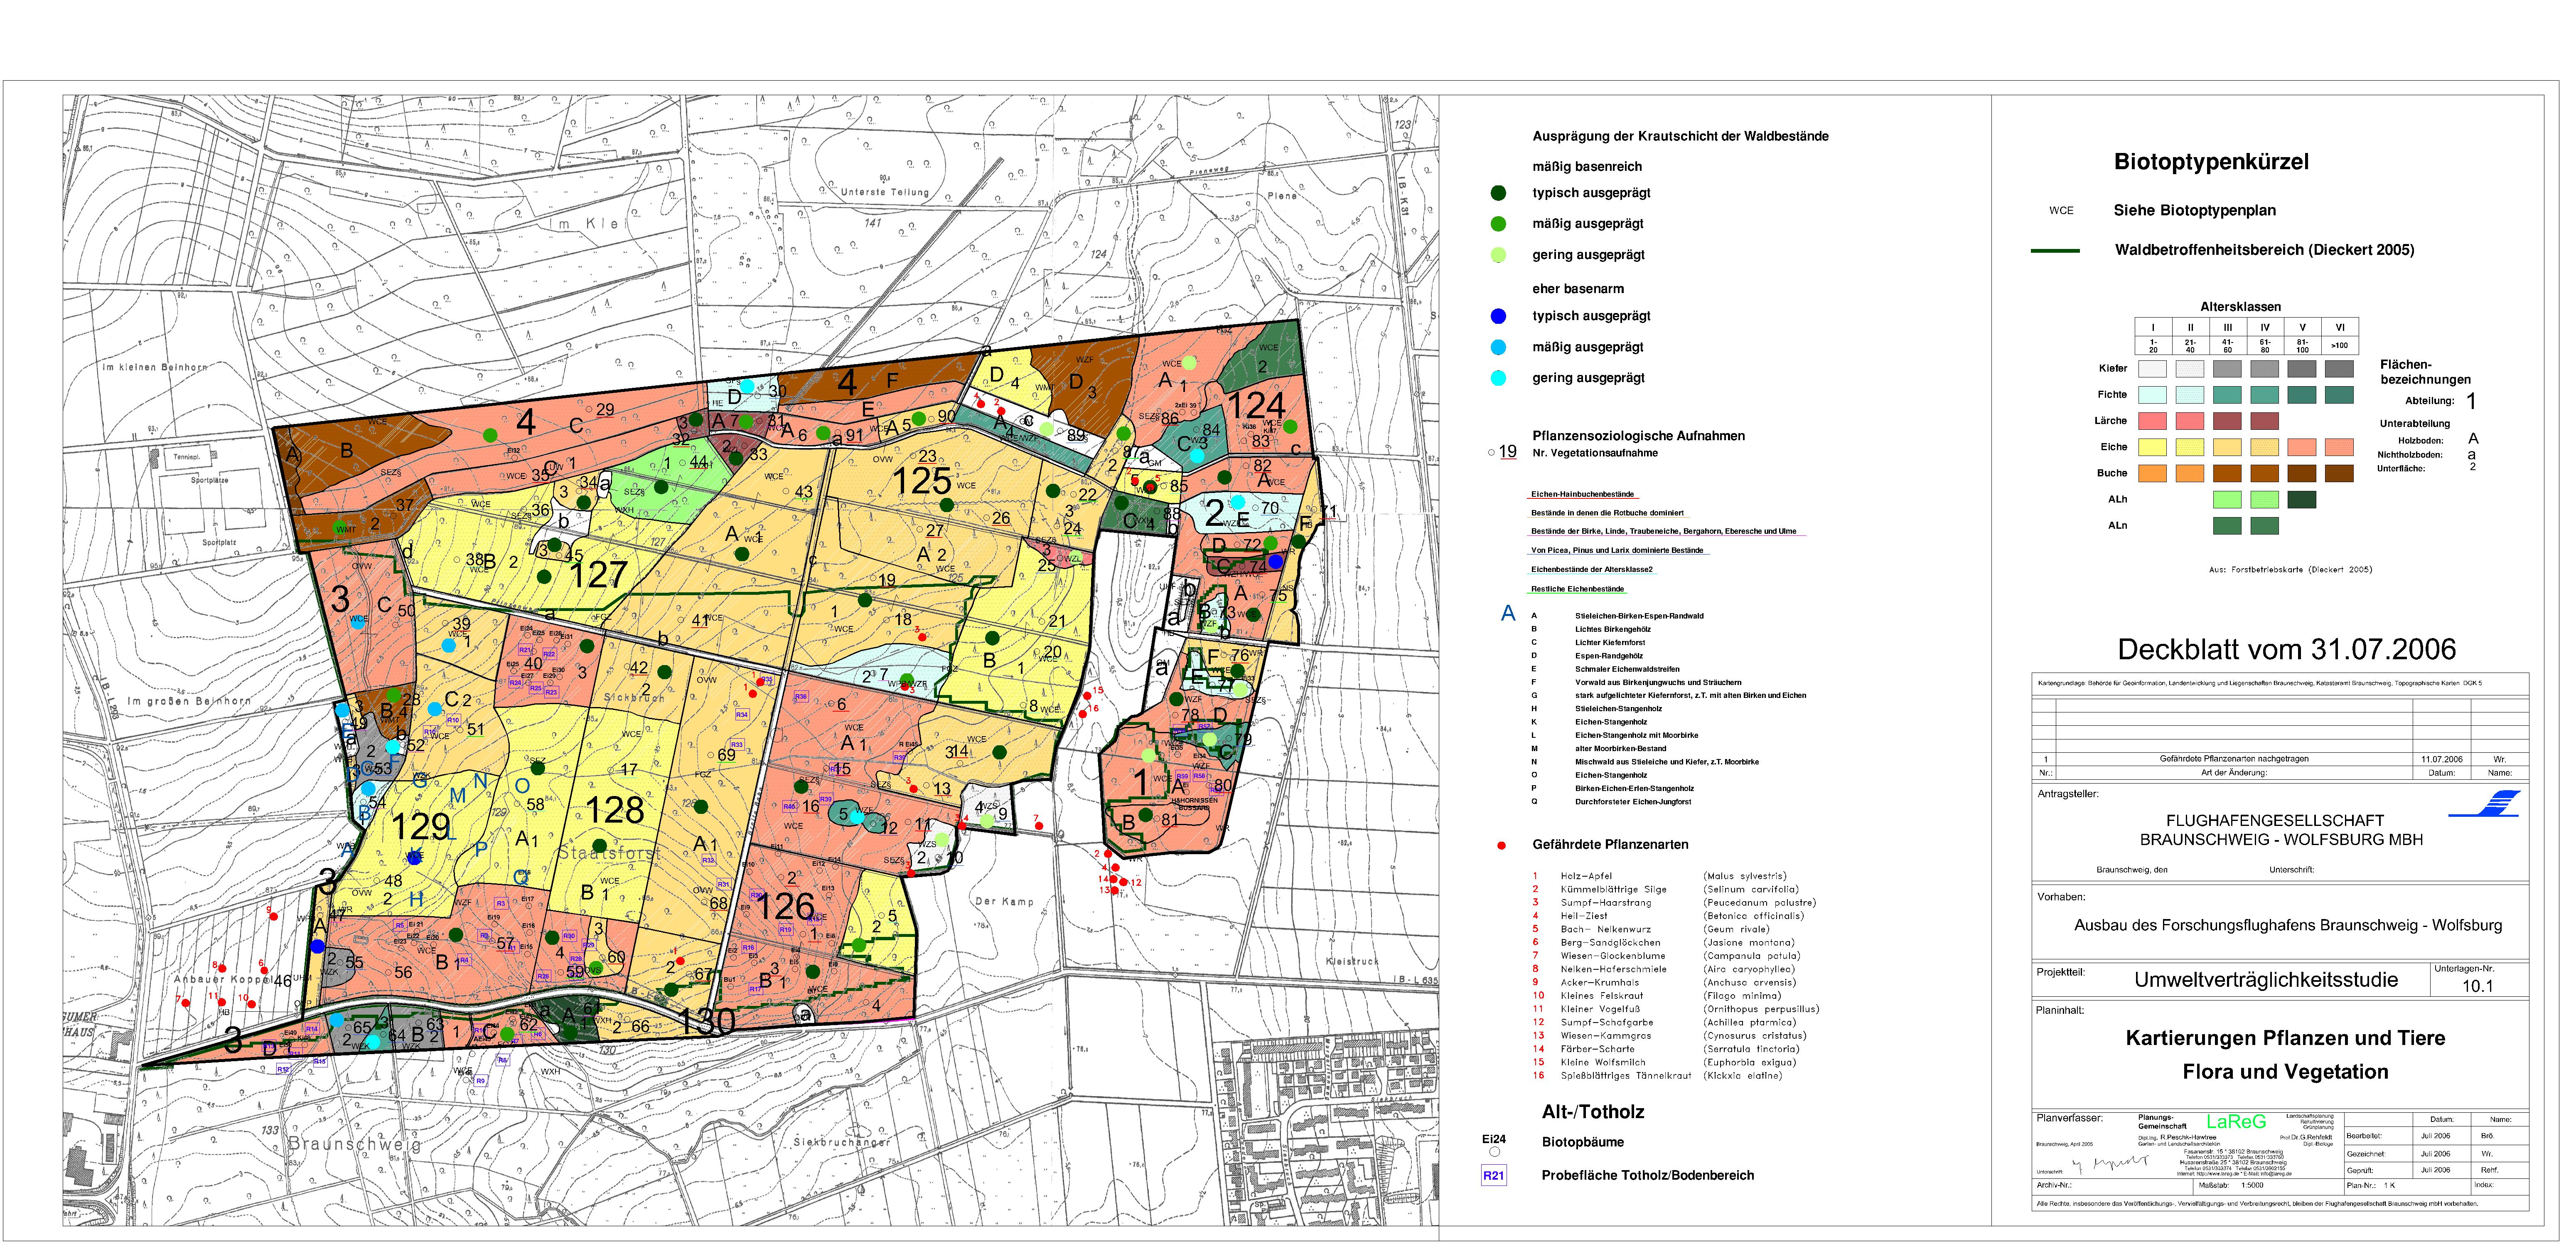Viewport: 2576px width, 1247px height.
Task: Click dark green dot for basenreich 'typisch ausgeprägt'
Action: (1498, 193)
